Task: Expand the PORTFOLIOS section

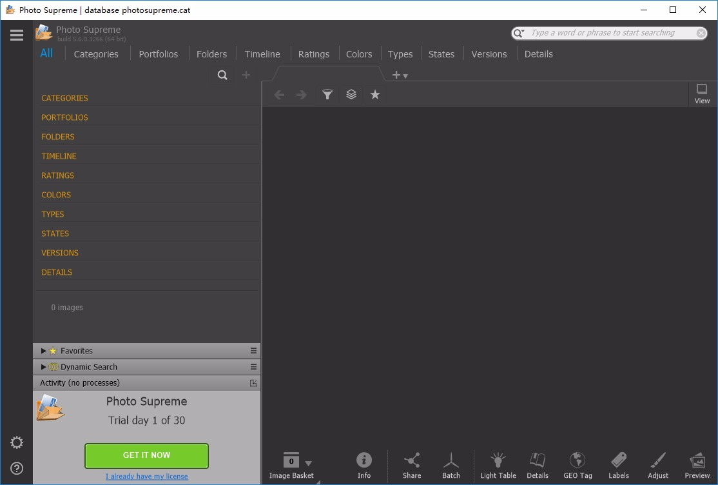Action: [64, 117]
